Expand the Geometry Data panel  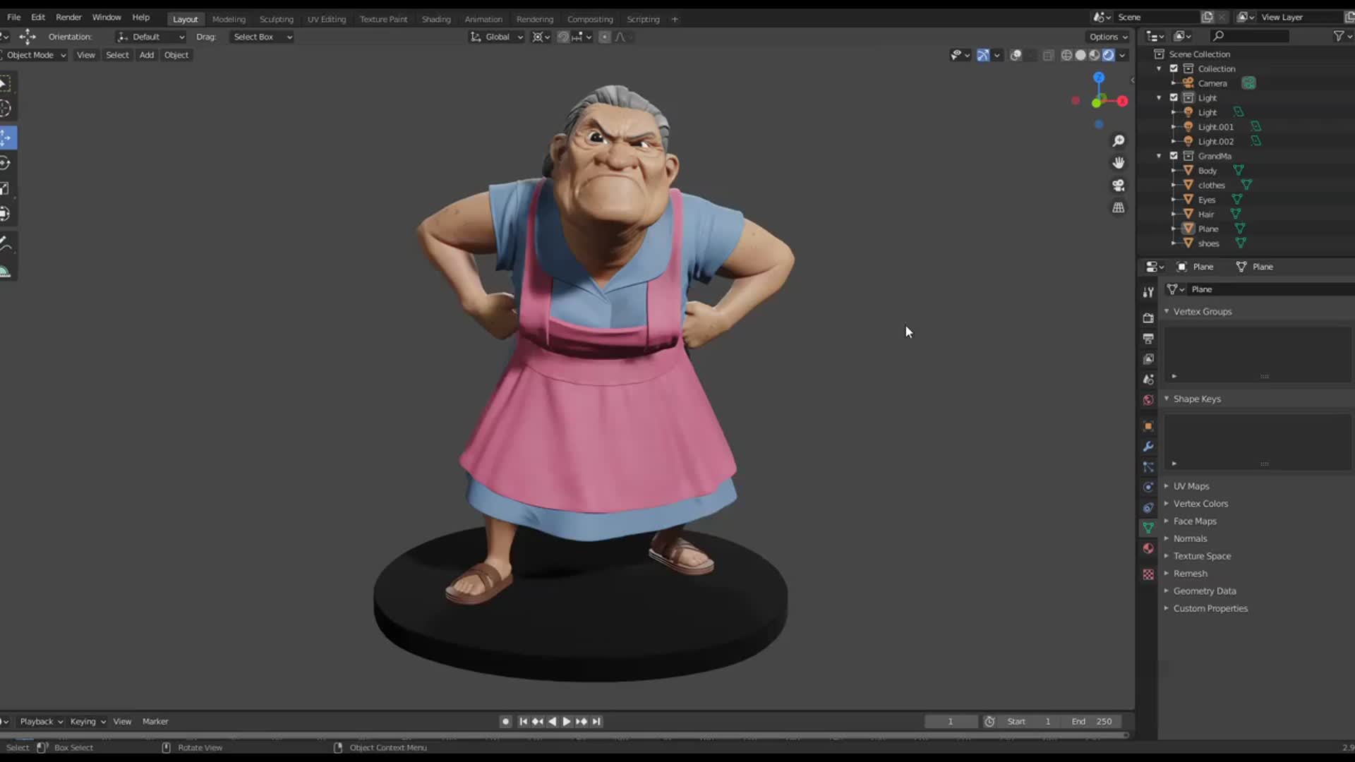point(1204,591)
